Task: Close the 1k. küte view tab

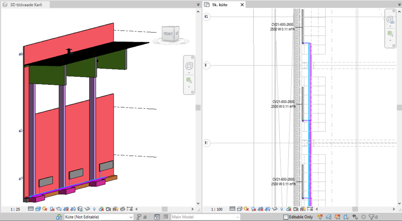Action: coord(242,5)
